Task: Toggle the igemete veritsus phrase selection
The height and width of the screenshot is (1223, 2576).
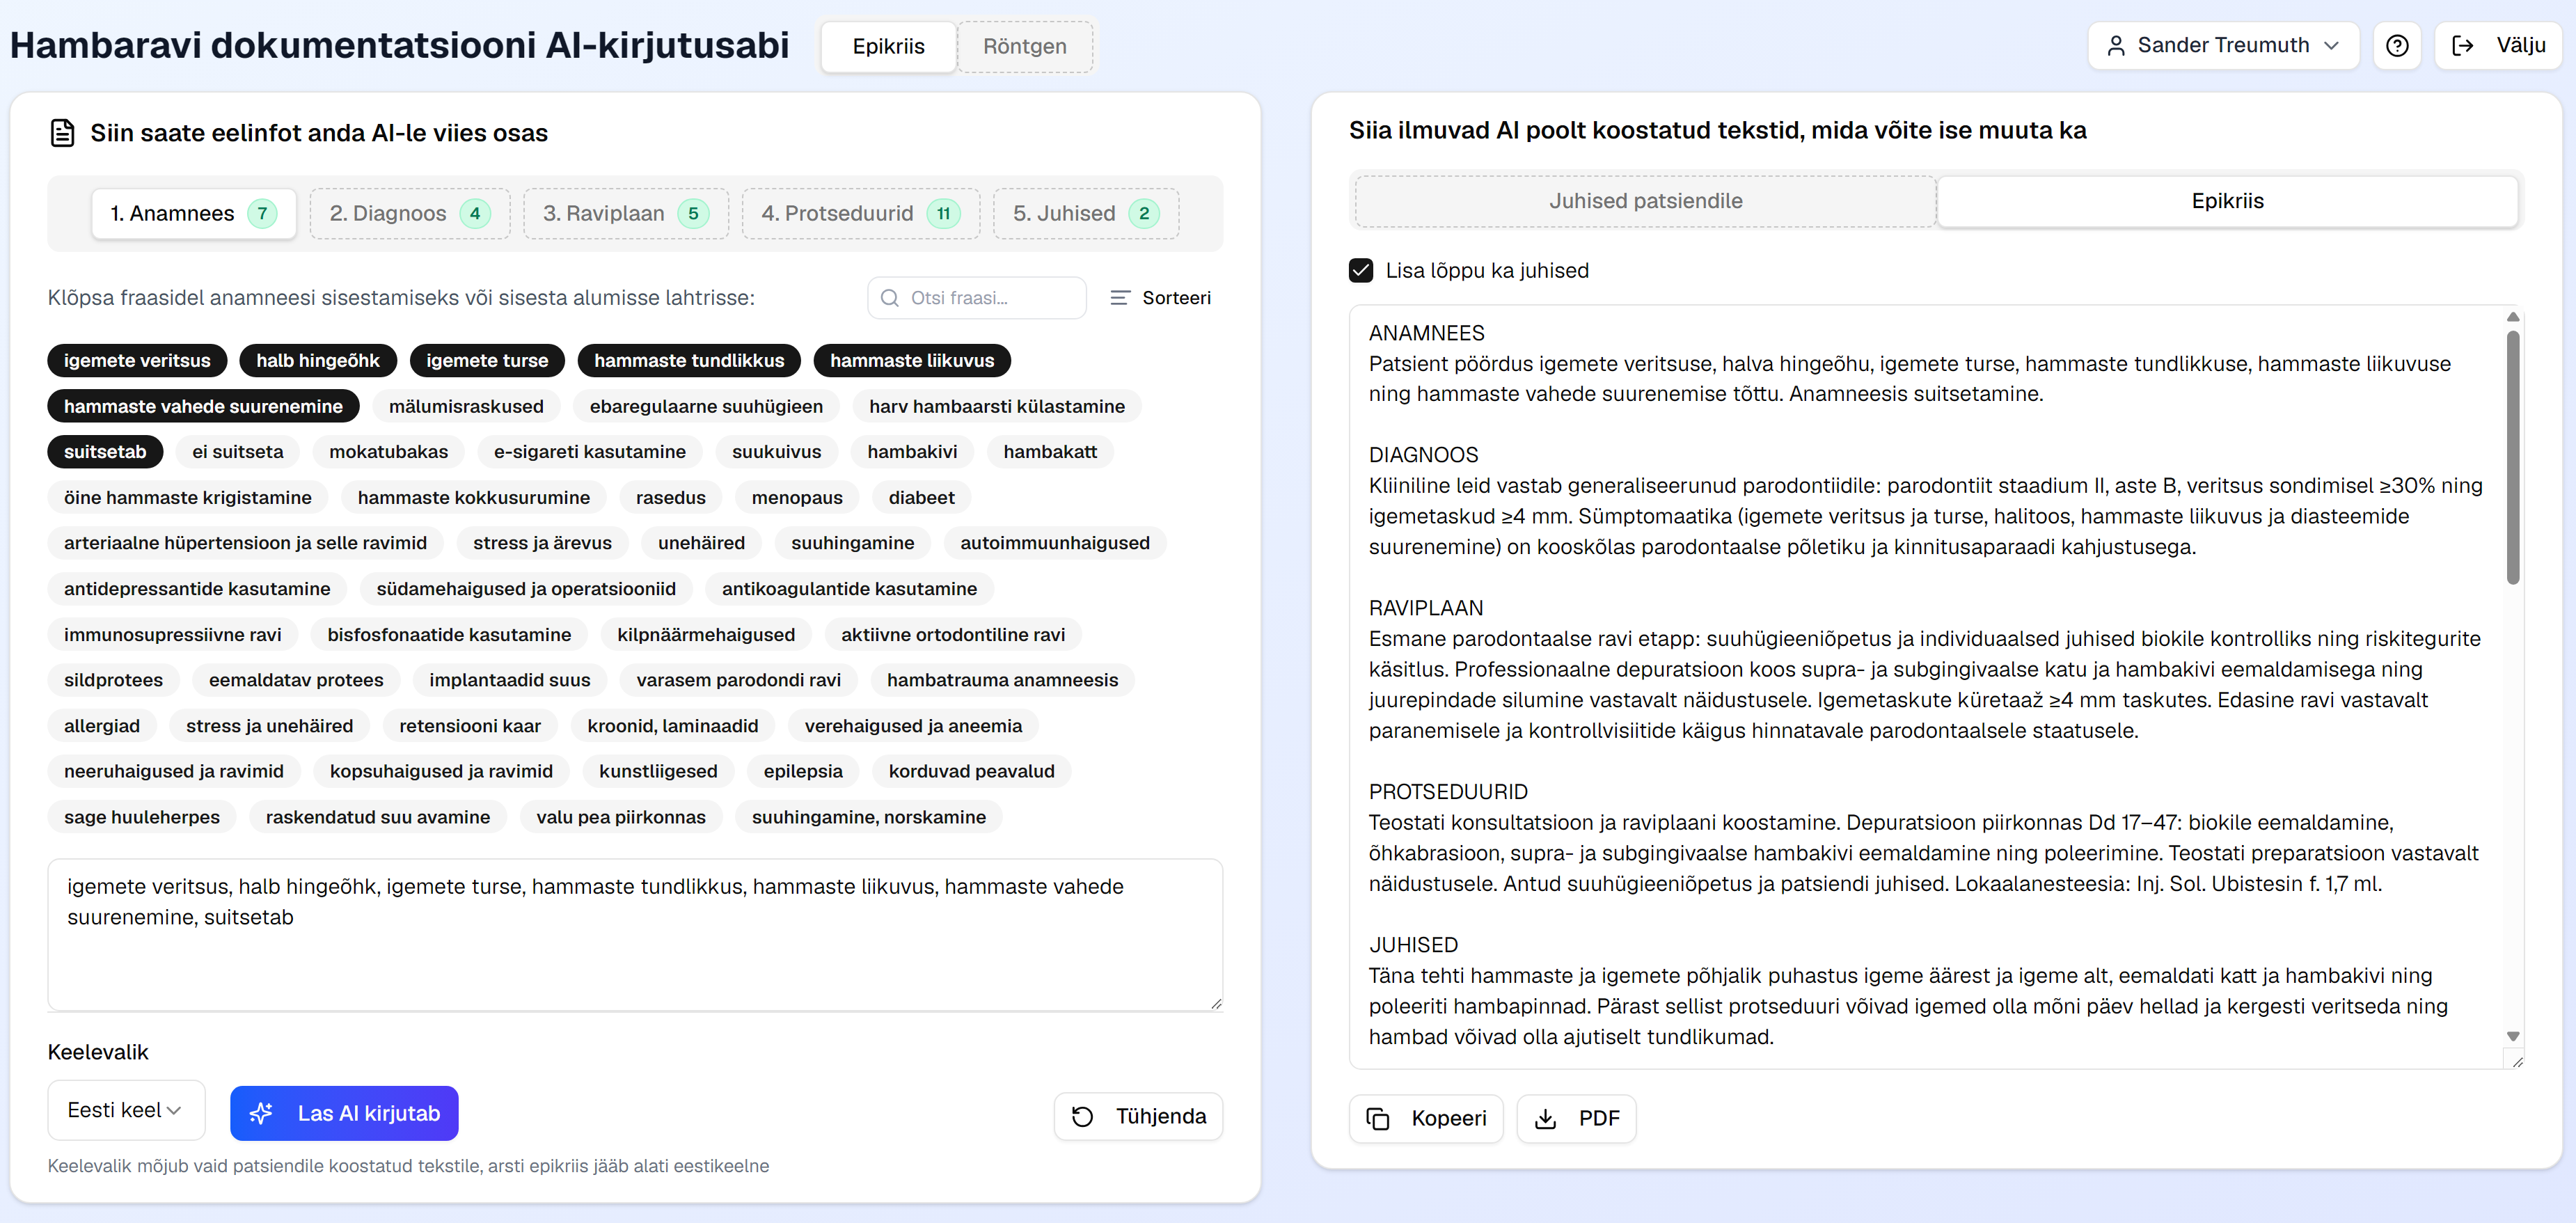Action: pos(137,360)
